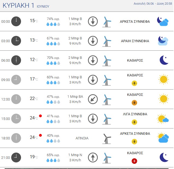
Task: Click the sunrise and sunset times text
Action: pyautogui.click(x=153, y=4)
